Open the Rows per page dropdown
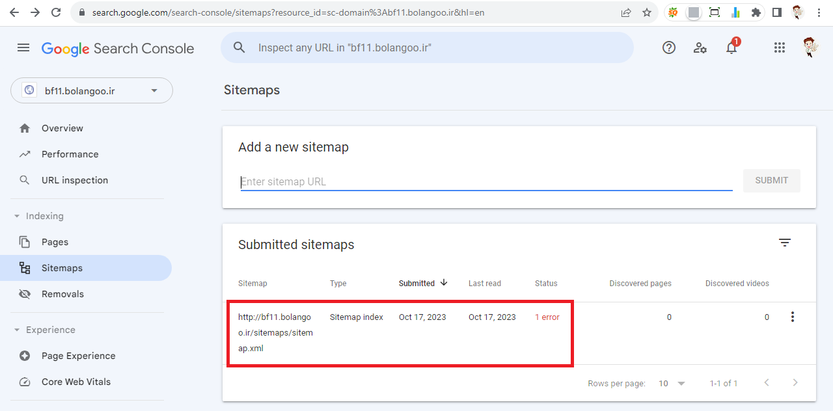 click(672, 384)
